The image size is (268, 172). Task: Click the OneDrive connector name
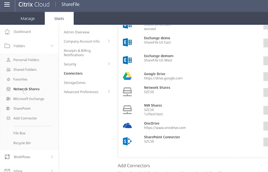pos(152,123)
